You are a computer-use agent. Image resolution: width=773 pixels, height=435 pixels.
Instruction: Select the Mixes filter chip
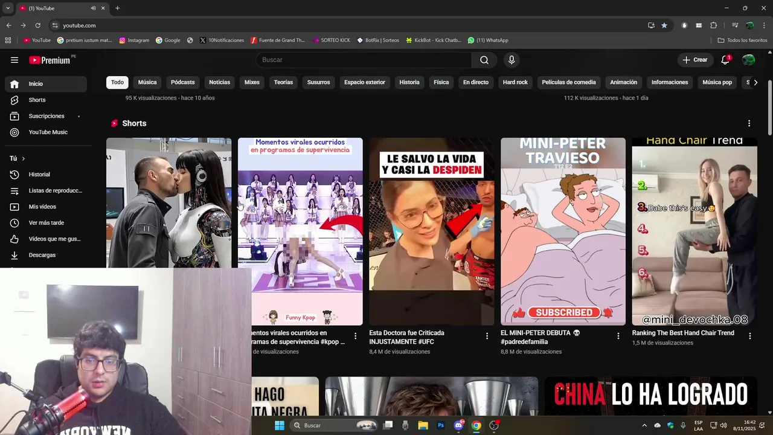point(252,82)
